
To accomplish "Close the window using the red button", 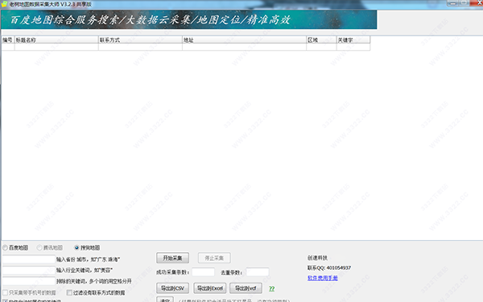I will (476, 2).
